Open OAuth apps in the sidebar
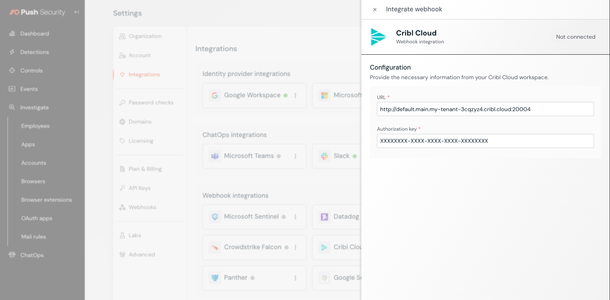This screenshot has width=610, height=300. (37, 218)
